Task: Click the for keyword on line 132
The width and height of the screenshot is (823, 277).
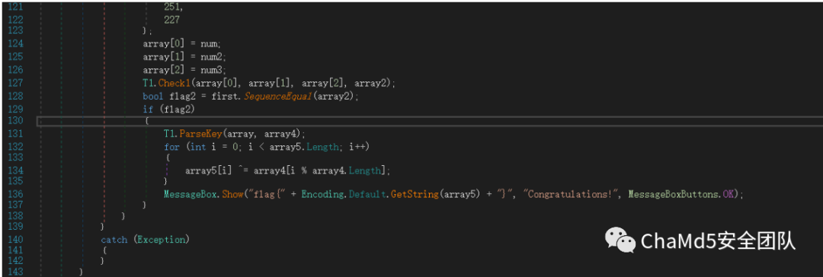Action: point(171,147)
